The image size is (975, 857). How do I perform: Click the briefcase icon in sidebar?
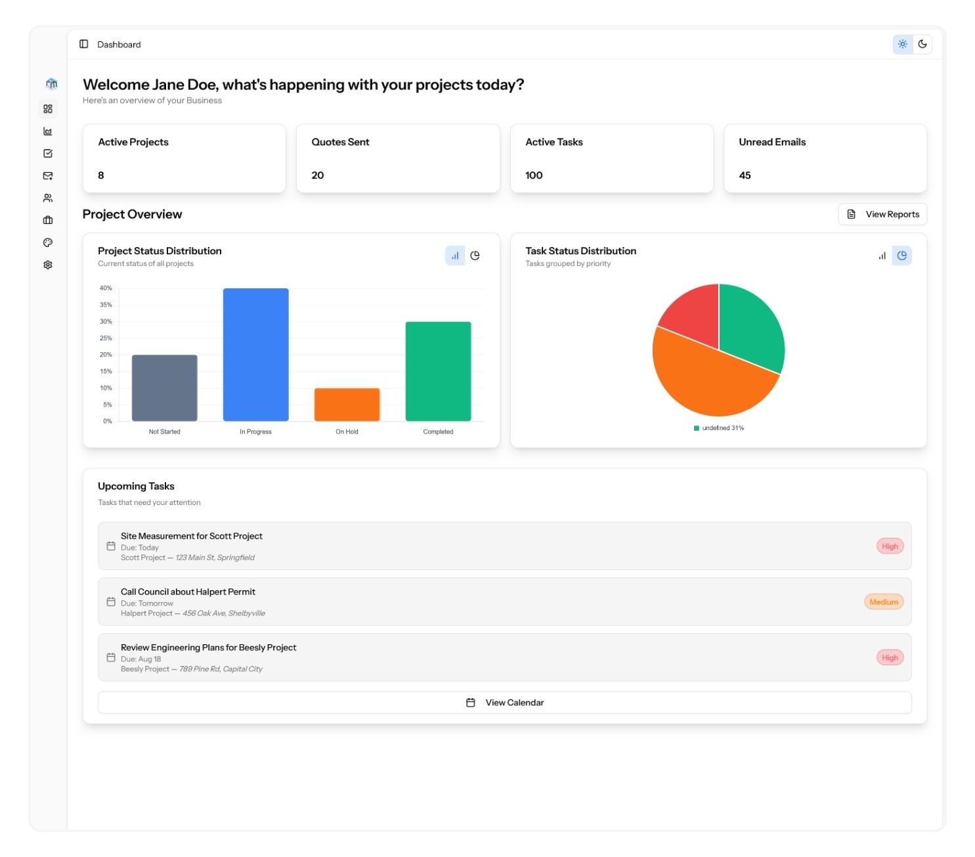(x=48, y=221)
